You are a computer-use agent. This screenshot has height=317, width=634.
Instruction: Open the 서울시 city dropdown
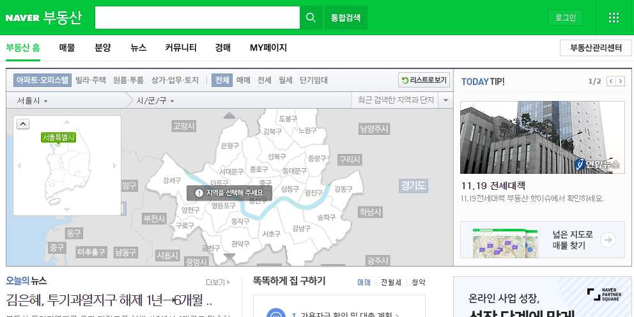[x=32, y=101]
